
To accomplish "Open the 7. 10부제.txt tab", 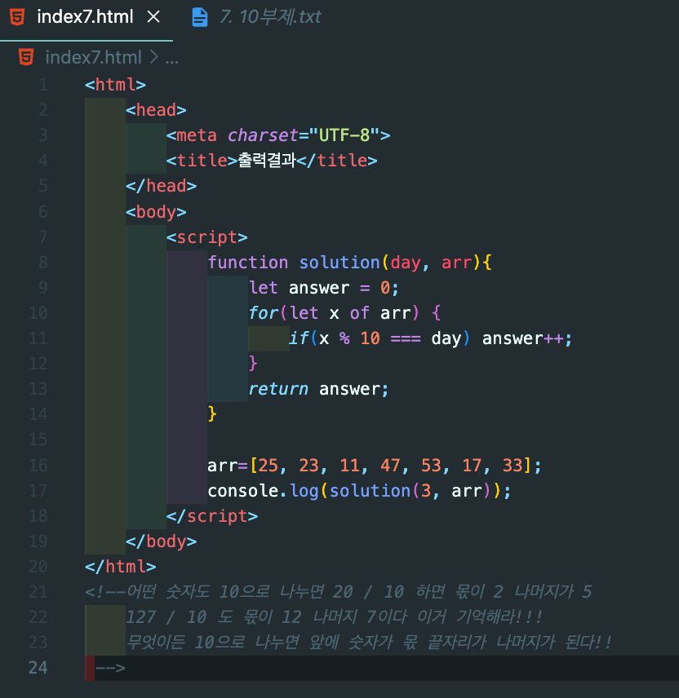I will (x=270, y=17).
